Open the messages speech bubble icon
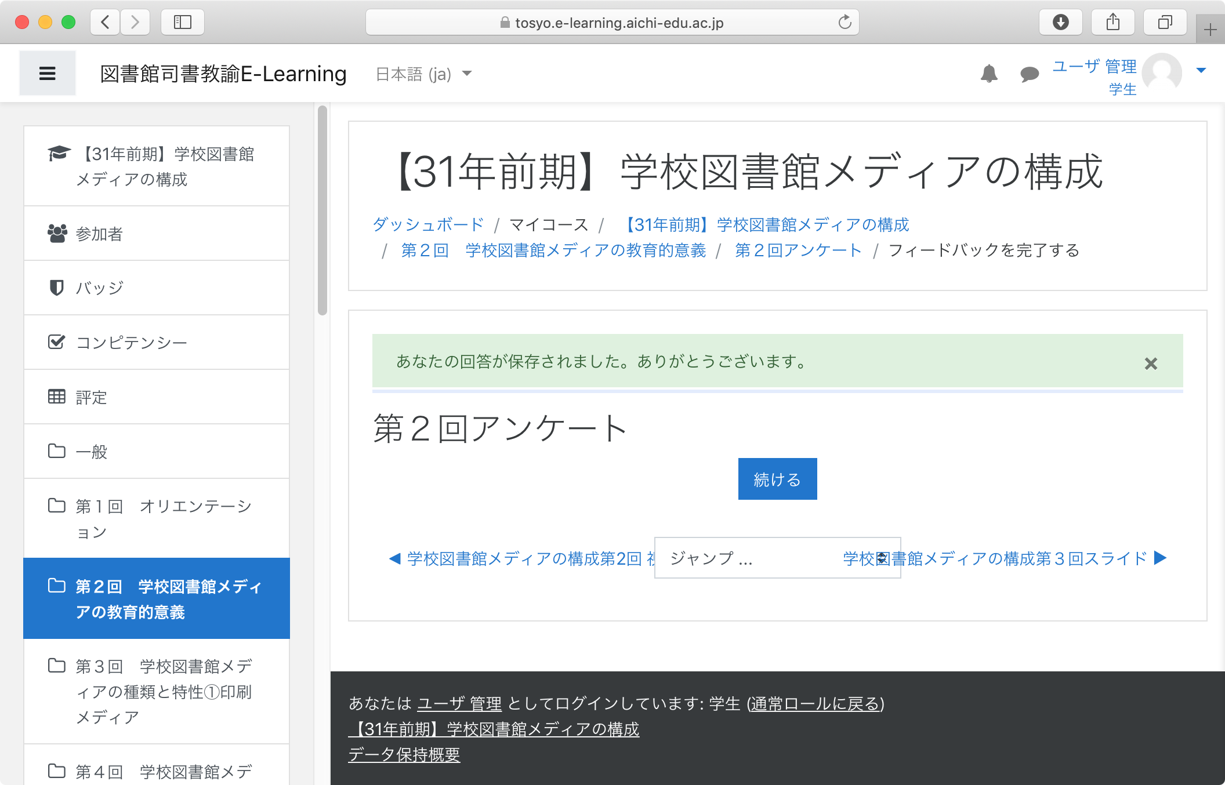This screenshot has width=1225, height=785. [x=1029, y=74]
